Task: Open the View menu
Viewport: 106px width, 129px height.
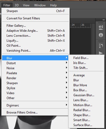Action: pos(26,5)
